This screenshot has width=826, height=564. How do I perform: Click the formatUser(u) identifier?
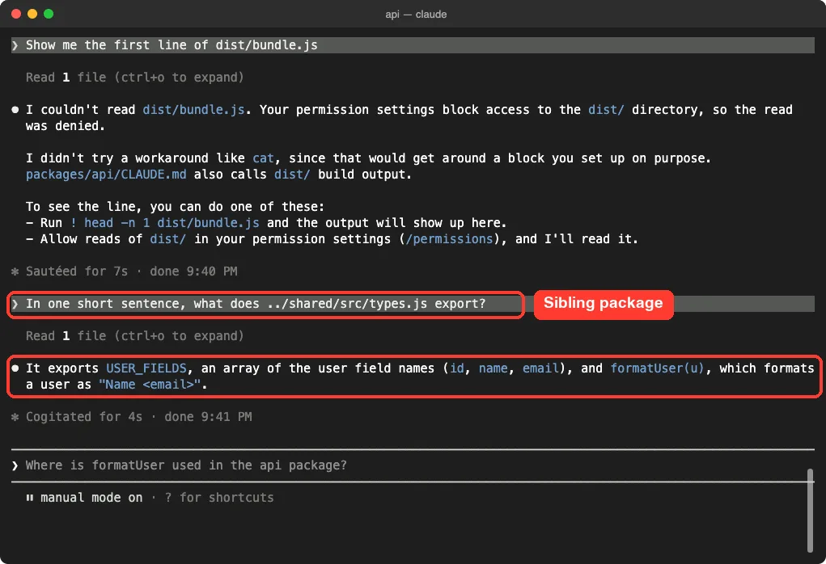[657, 368]
